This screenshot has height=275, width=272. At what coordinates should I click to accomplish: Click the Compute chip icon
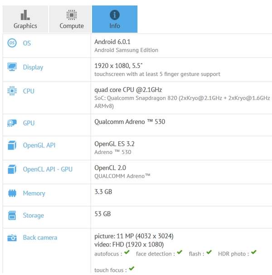72,15
